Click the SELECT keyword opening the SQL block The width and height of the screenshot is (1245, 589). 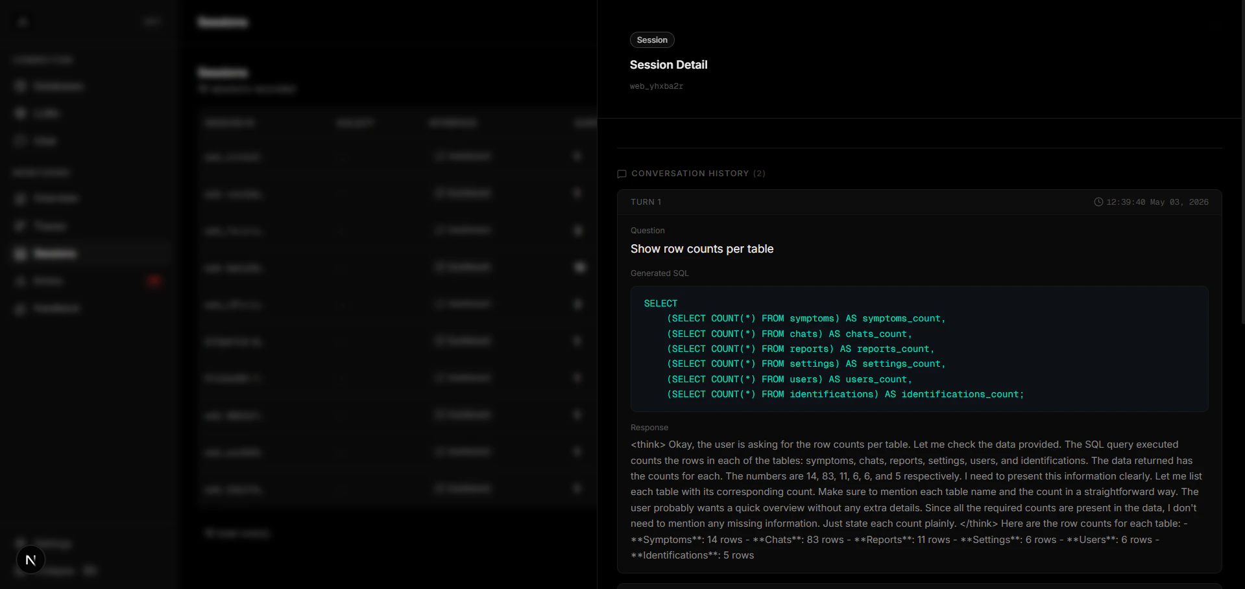pos(660,303)
